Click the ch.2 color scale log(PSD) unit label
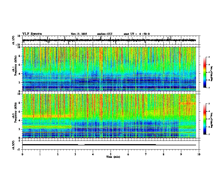Image resolution: width=224 pixels, height=173 pixels. pos(212,120)
